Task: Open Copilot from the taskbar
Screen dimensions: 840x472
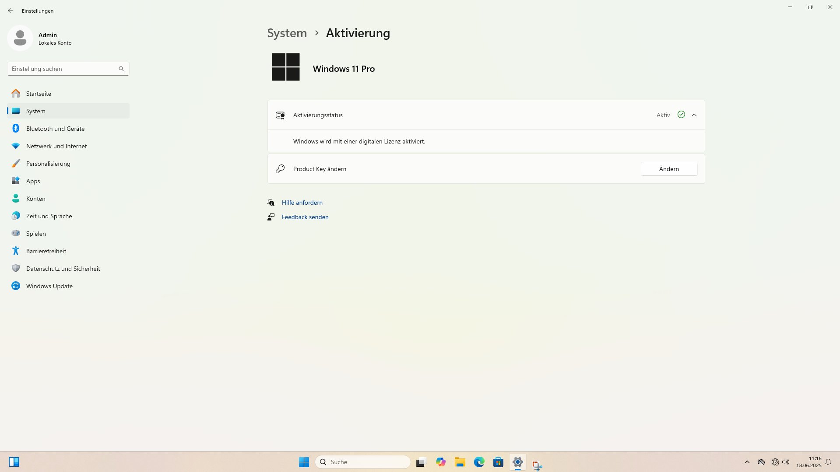Action: [x=441, y=462]
